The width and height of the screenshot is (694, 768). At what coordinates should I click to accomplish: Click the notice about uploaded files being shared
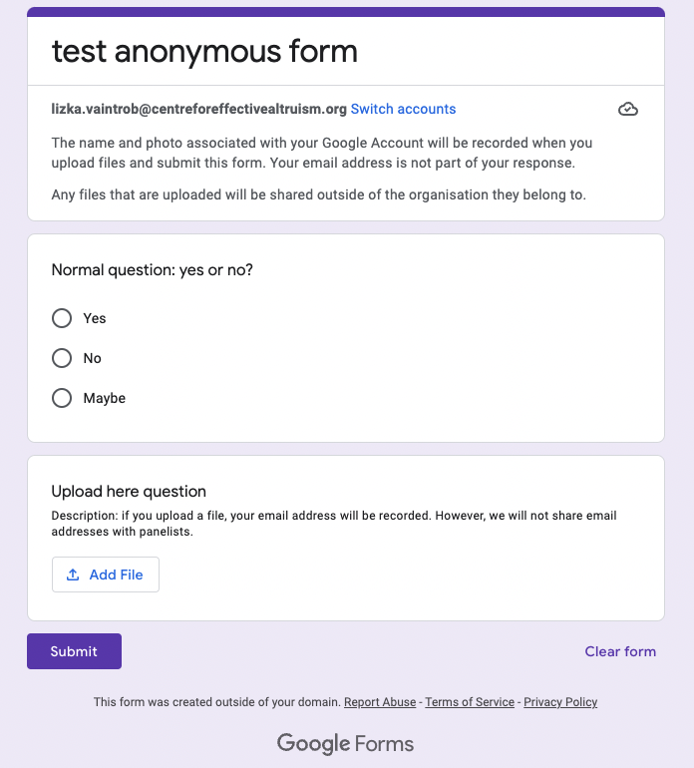tap(318, 194)
